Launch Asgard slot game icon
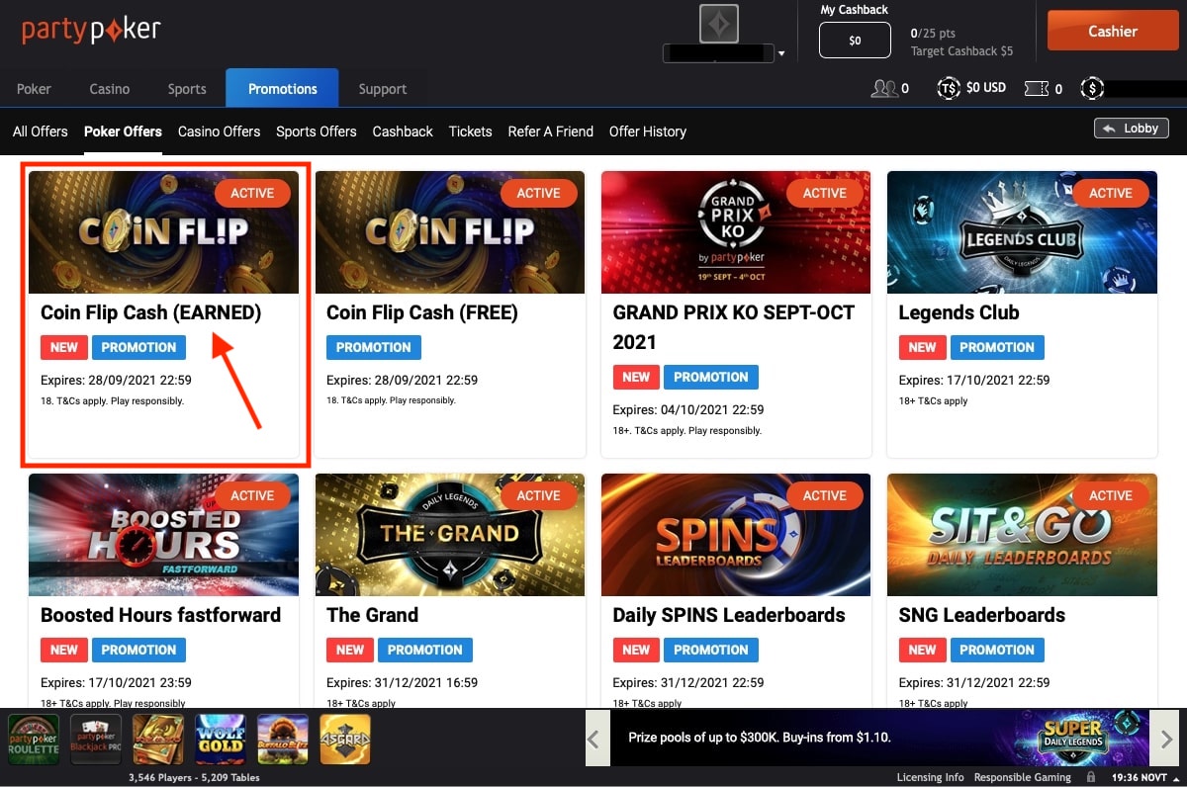 [345, 740]
